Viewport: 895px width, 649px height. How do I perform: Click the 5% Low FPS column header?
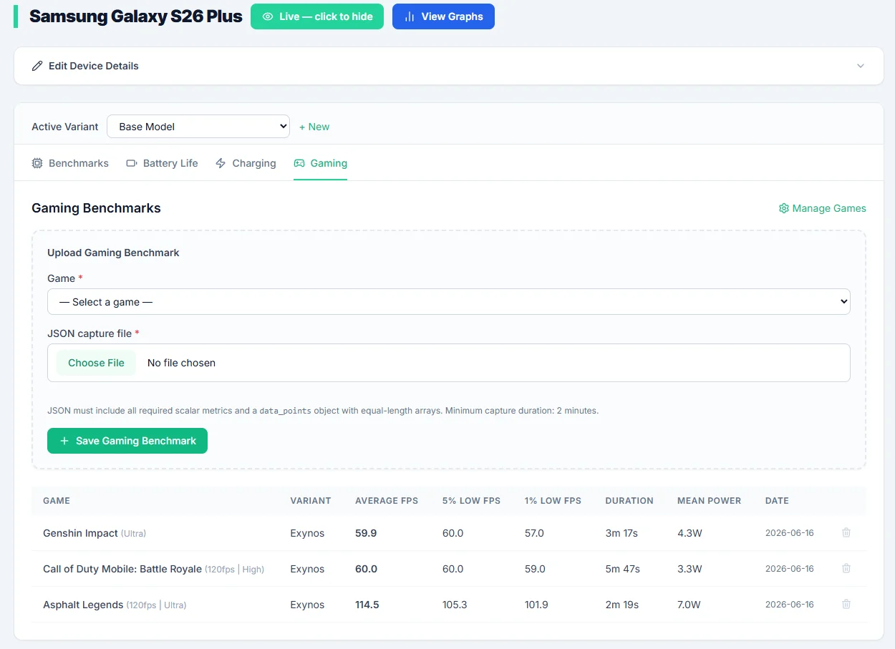(471, 501)
